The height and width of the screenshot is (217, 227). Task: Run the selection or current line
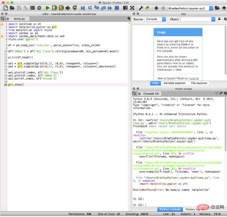[68, 8]
